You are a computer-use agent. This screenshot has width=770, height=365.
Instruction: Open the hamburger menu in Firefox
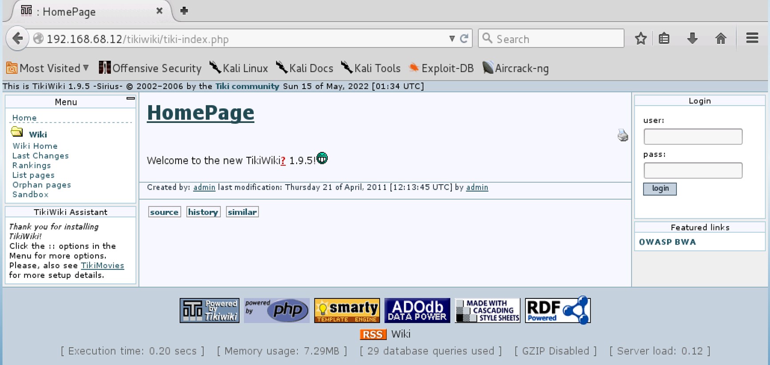click(x=752, y=39)
